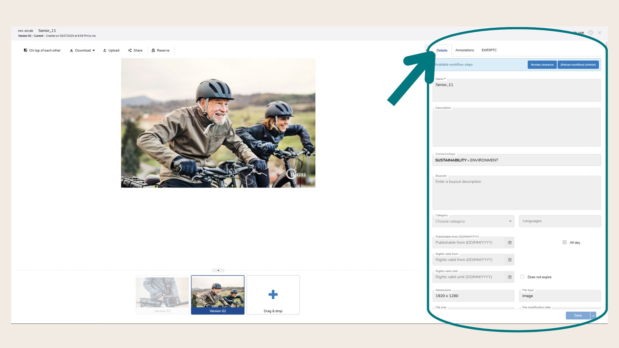
Task: Open calendar for Rights valid from
Action: [x=510, y=260]
